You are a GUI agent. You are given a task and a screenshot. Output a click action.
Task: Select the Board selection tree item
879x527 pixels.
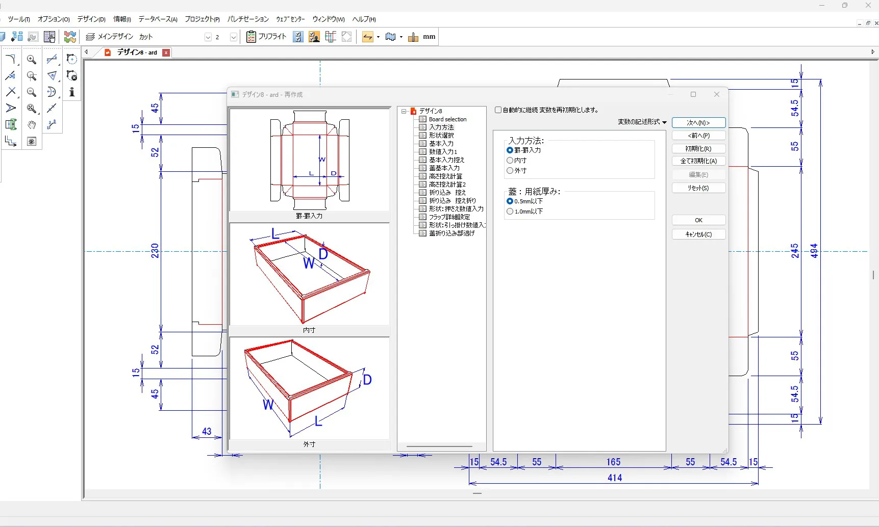pyautogui.click(x=447, y=119)
